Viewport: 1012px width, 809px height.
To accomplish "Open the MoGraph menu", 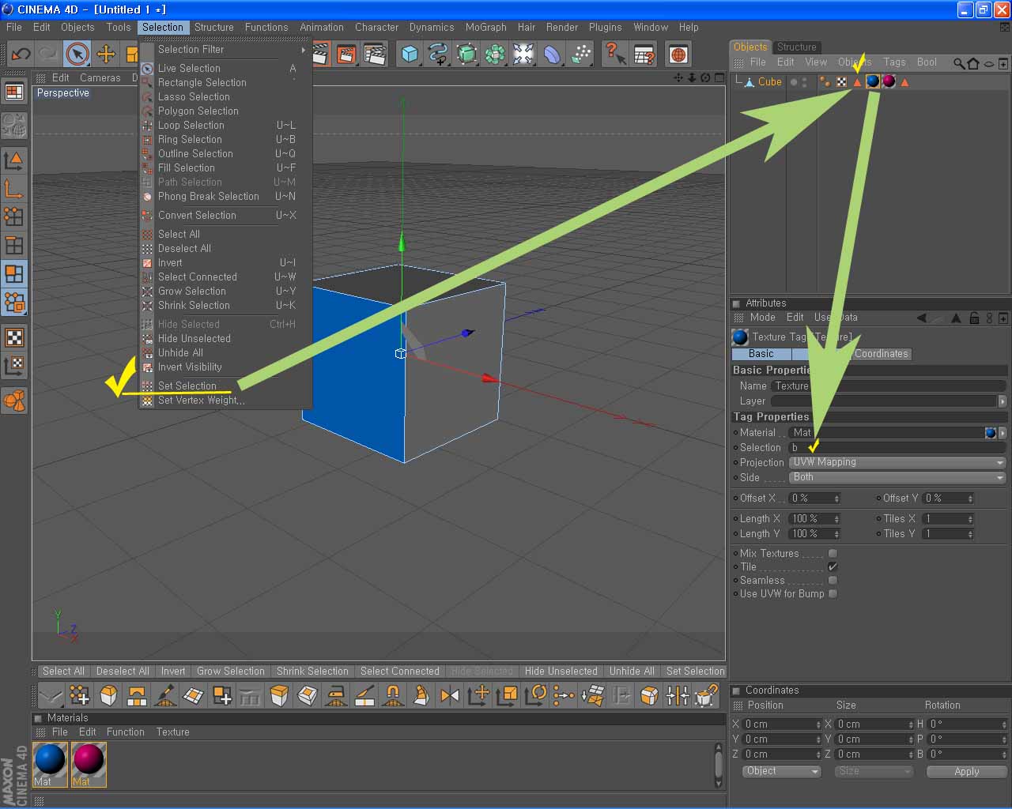I will 485,27.
